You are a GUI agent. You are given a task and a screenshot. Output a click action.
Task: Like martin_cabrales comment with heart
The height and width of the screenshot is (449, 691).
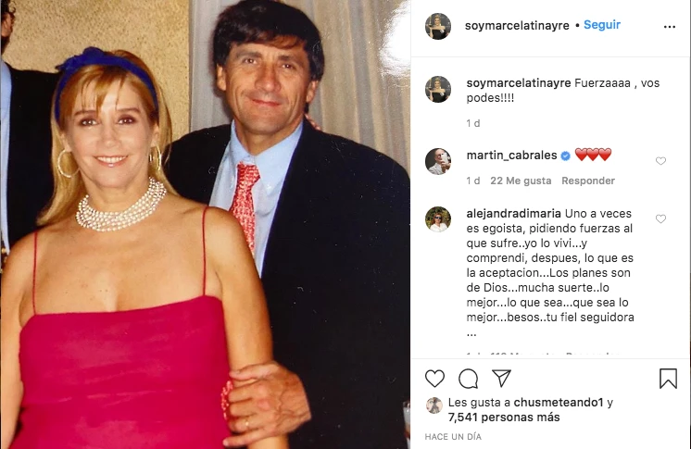pyautogui.click(x=660, y=161)
